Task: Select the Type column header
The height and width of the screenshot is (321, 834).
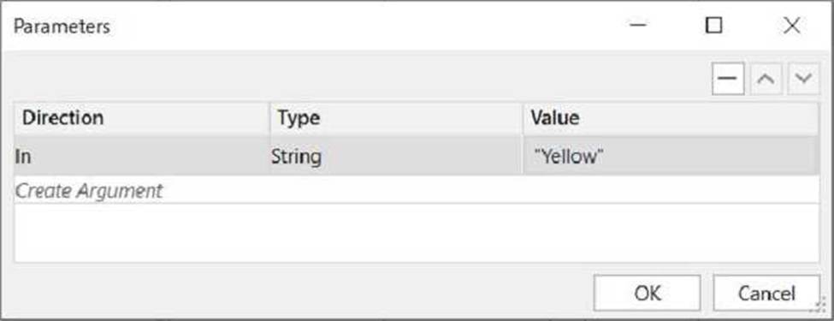Action: 396,117
